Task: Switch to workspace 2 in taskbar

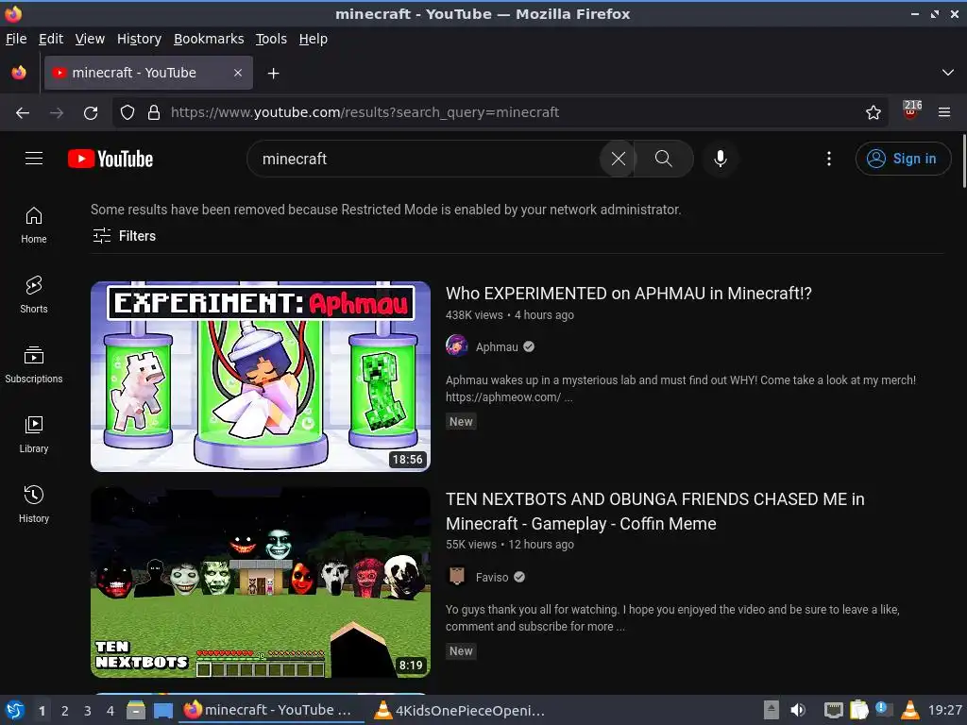Action: coord(65,711)
